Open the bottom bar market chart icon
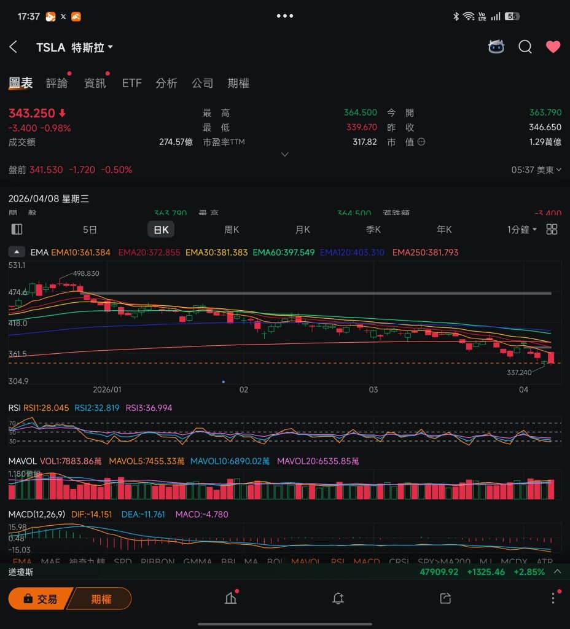 [x=231, y=598]
